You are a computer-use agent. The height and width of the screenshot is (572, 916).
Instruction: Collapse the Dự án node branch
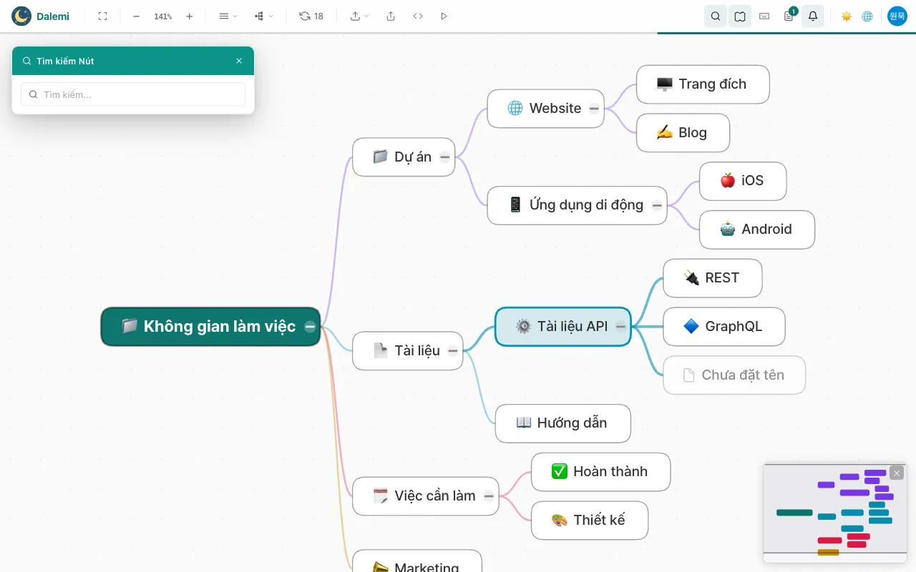pos(444,157)
